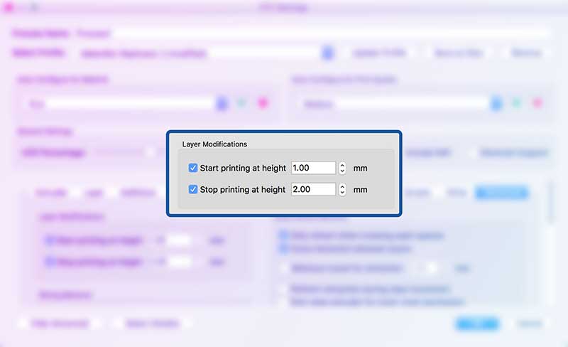This screenshot has width=568, height=347.
Task: Increase Start printing height with up arrow
Action: pos(343,165)
